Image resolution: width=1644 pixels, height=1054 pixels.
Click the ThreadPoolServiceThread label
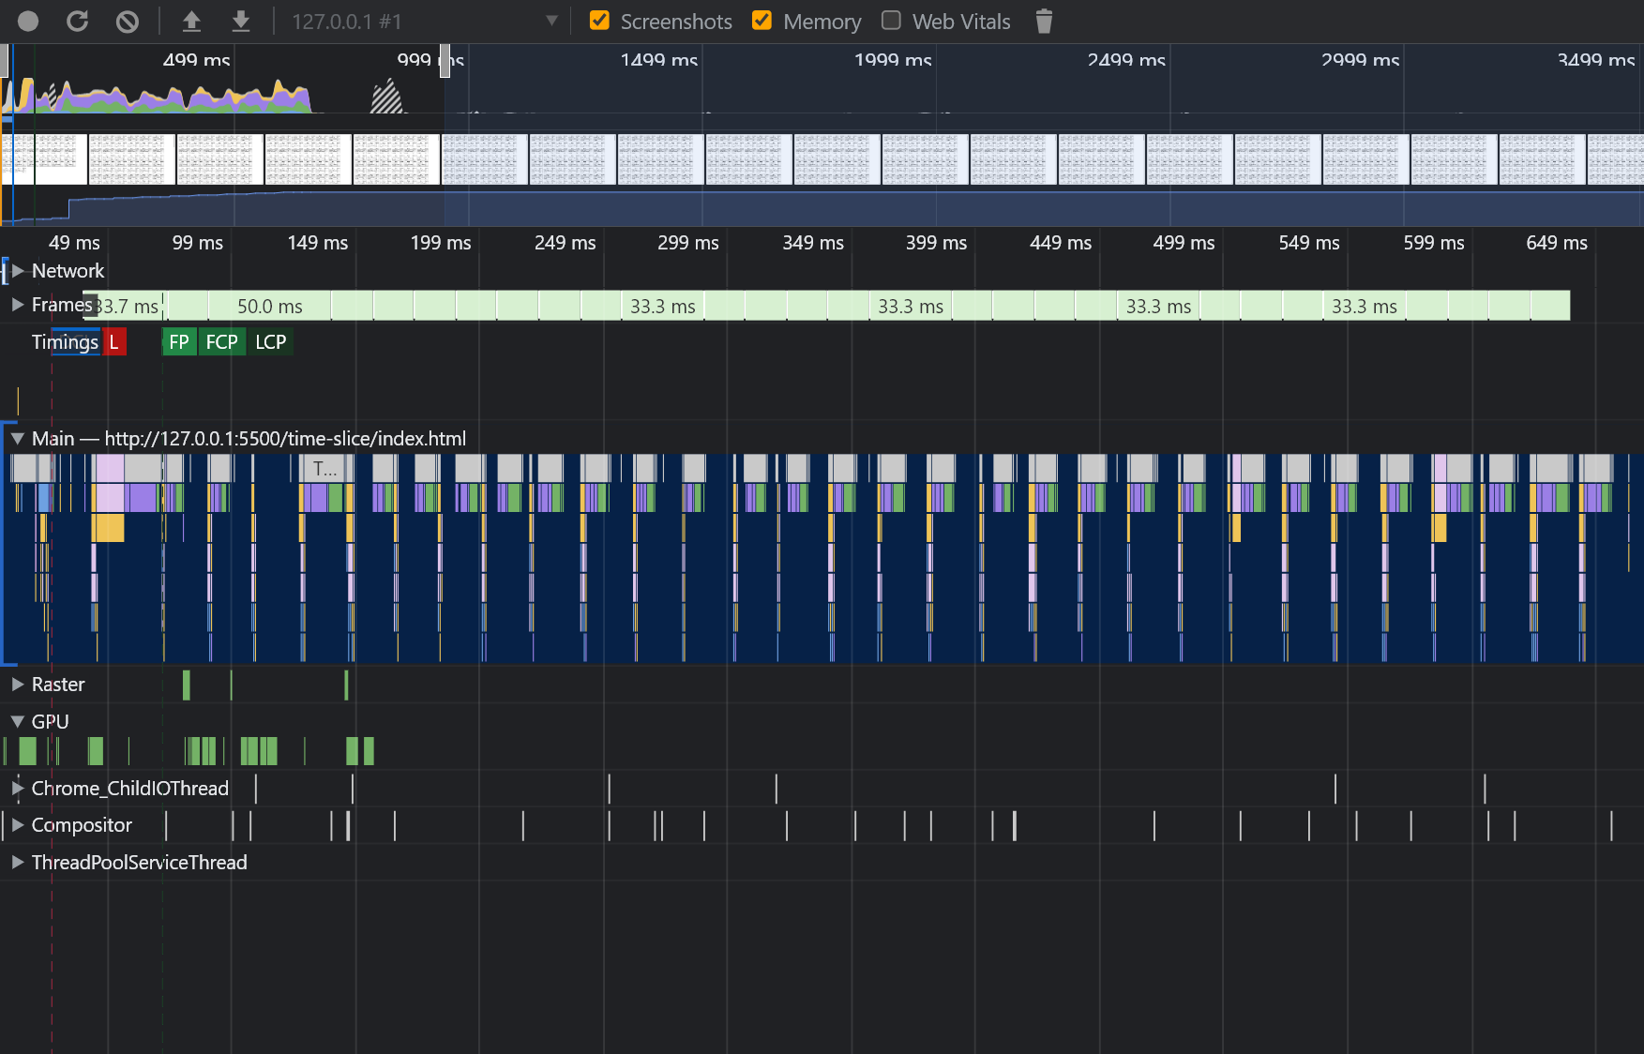[x=139, y=863]
